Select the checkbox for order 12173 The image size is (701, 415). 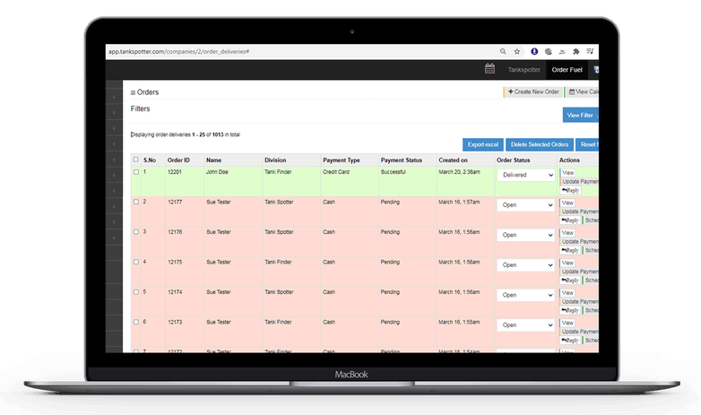(136, 322)
